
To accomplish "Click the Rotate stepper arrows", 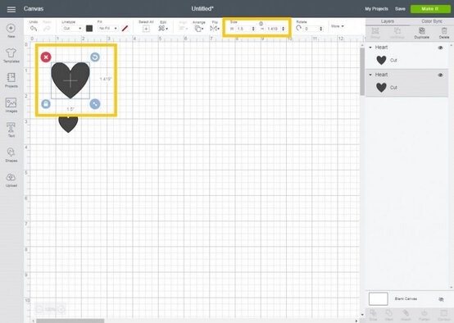I will pyautogui.click(x=320, y=29).
